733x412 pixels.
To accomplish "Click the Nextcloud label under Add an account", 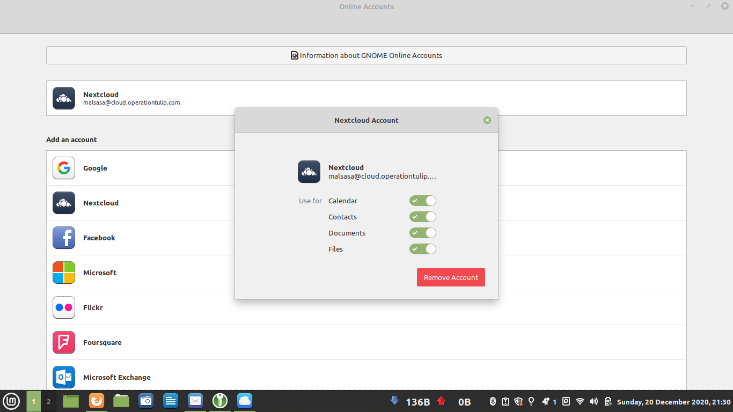I will (x=101, y=203).
